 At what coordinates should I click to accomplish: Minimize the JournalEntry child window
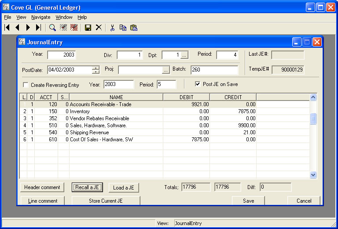click(297, 42)
